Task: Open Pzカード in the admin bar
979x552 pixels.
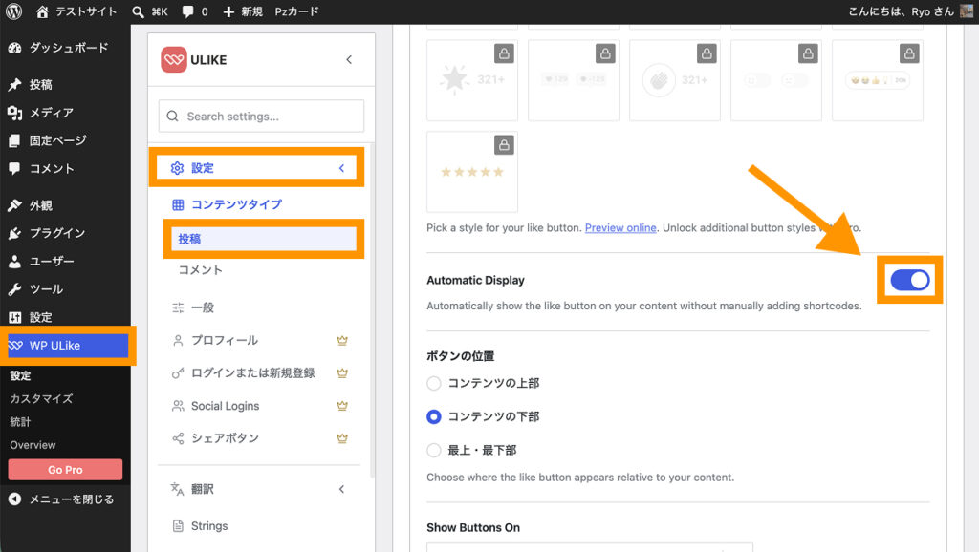Action: click(x=296, y=11)
